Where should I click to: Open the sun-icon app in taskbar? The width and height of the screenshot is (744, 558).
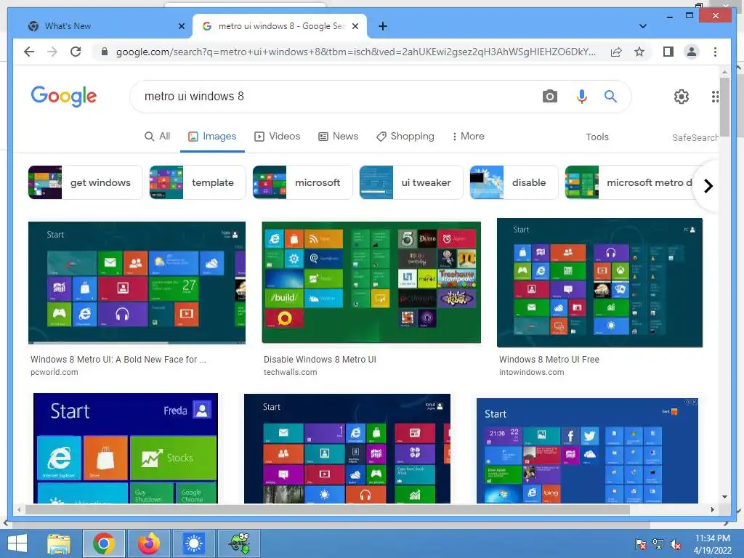[193, 543]
